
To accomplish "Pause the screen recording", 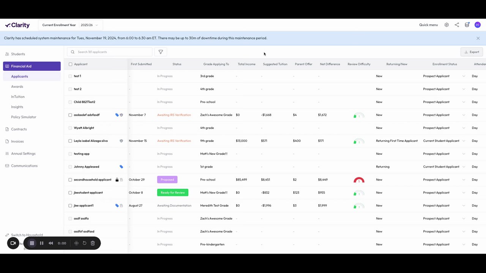I will 42,243.
